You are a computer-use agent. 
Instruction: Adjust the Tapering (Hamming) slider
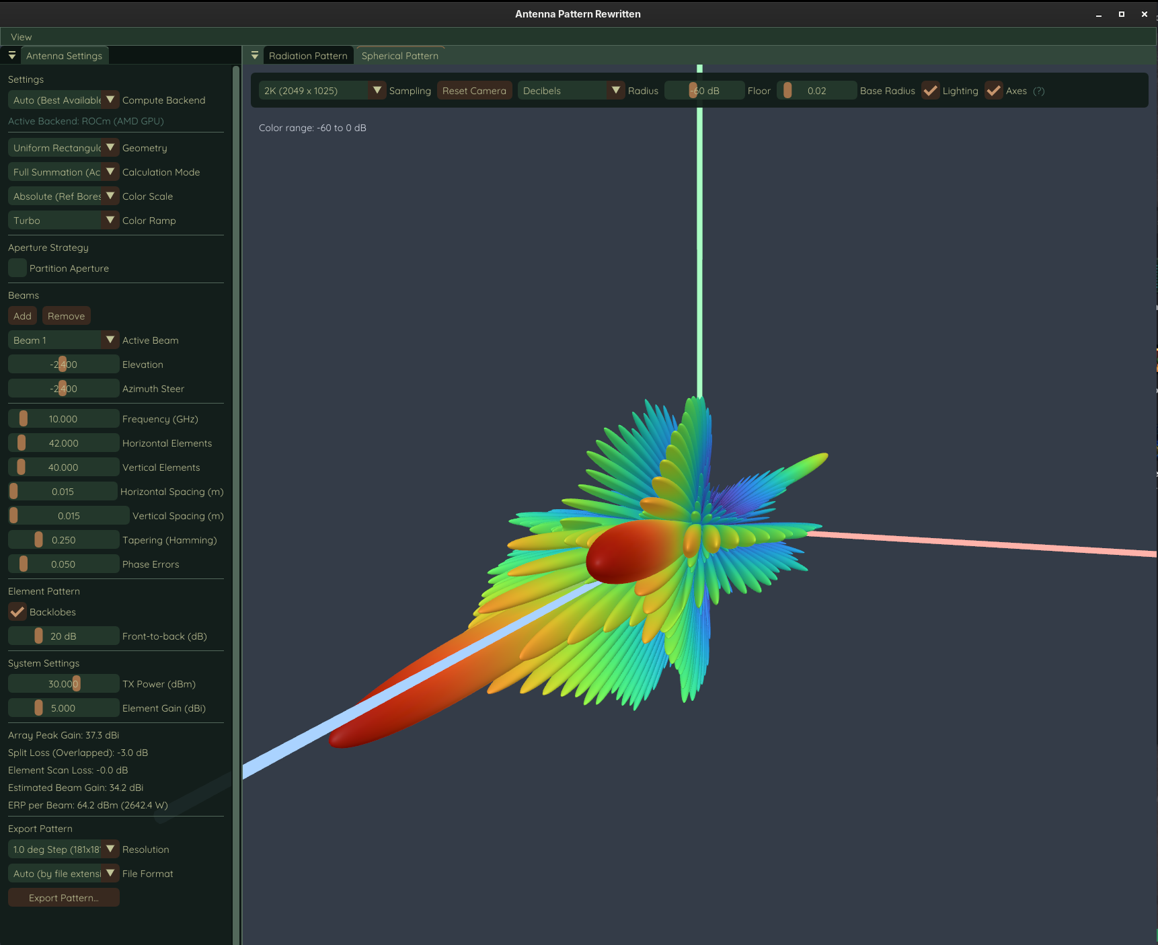coord(63,539)
